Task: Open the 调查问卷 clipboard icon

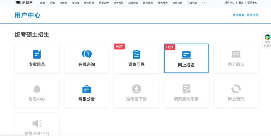Action: pos(136,54)
